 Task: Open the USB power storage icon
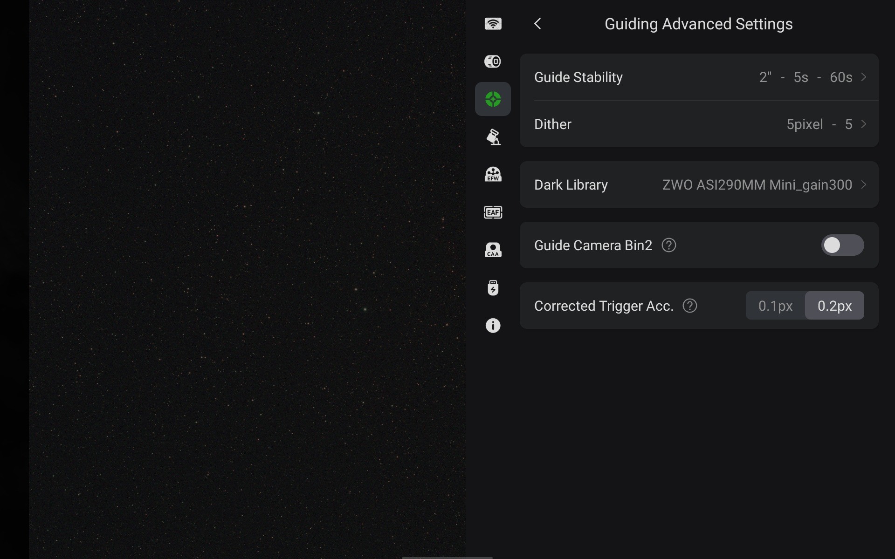[x=493, y=287]
